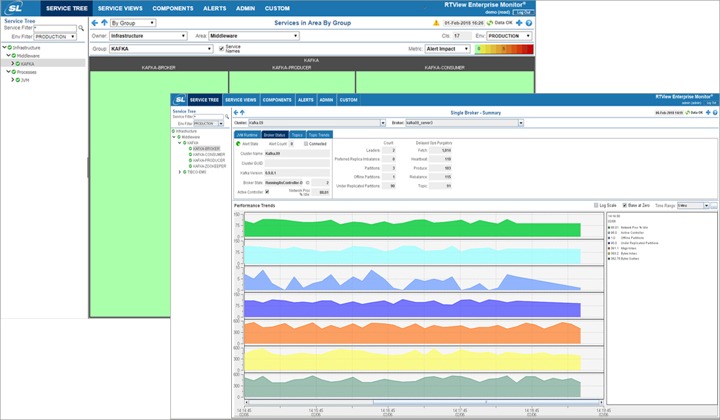Toggle the Service Names checkbox in the back window
The height and width of the screenshot is (420, 720).
[221, 48]
